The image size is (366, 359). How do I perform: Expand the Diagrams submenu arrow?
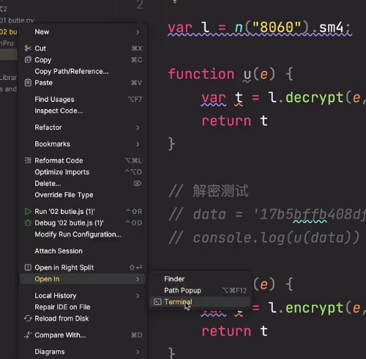click(138, 352)
